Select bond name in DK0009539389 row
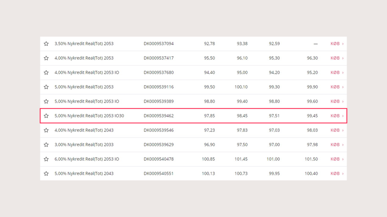Image resolution: width=387 pixels, height=217 pixels. pyautogui.click(x=87, y=101)
